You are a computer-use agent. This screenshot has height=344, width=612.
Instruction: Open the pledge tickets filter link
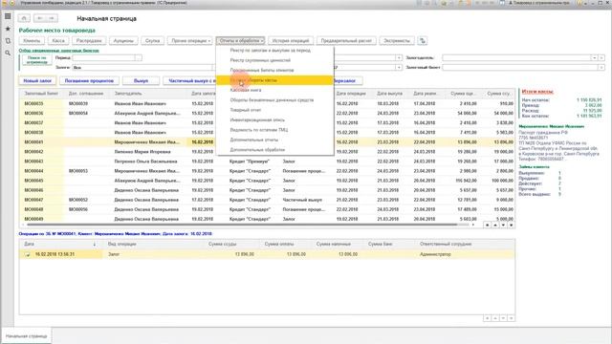(x=59, y=51)
